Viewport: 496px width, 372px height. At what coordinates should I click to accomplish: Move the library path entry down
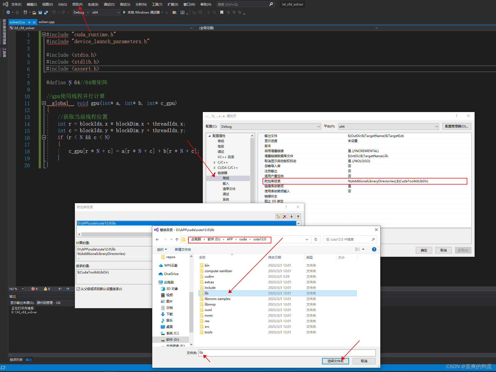click(x=291, y=216)
